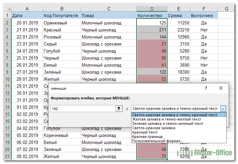Expand the format style dropdown arrow

tap(223, 108)
